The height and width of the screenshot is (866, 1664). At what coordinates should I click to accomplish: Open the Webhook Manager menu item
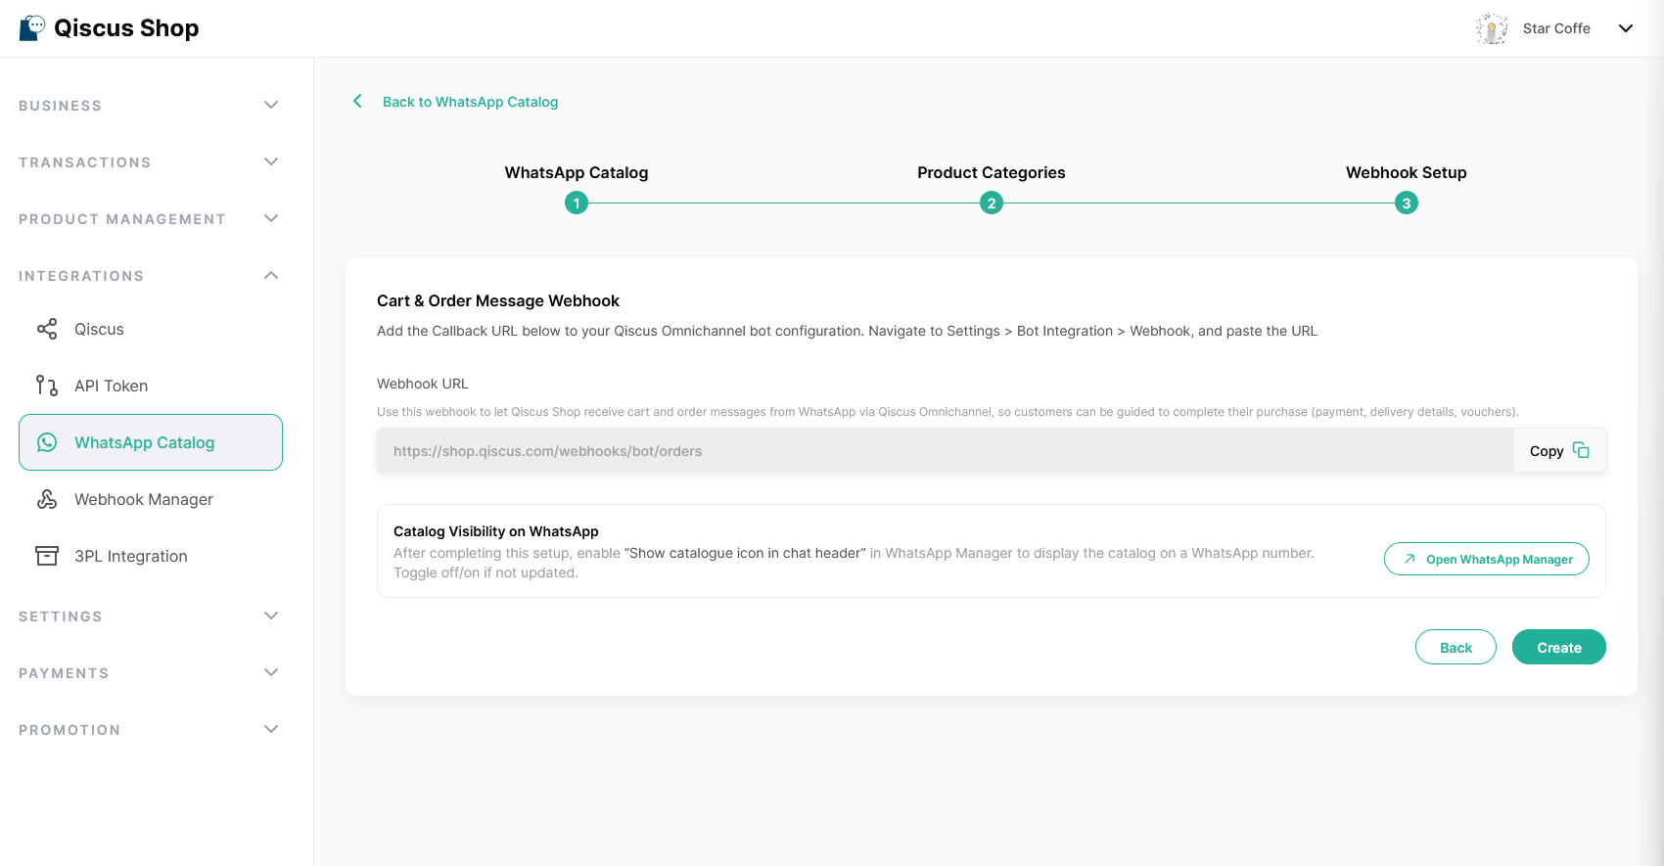click(151, 499)
